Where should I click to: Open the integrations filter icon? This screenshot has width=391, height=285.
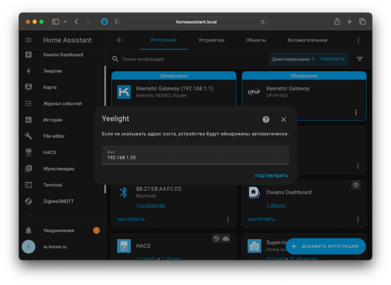point(360,59)
